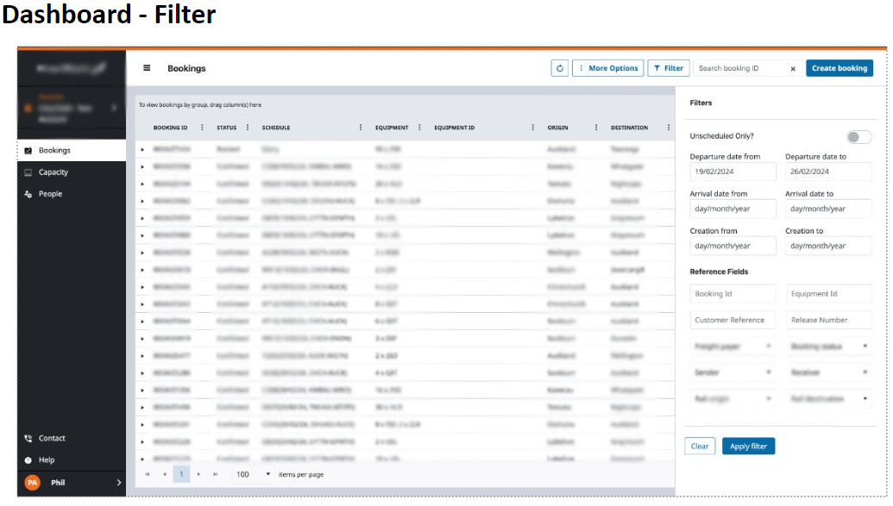Go to the last page of results
Viewport: 893px width, 506px height.
(216, 474)
